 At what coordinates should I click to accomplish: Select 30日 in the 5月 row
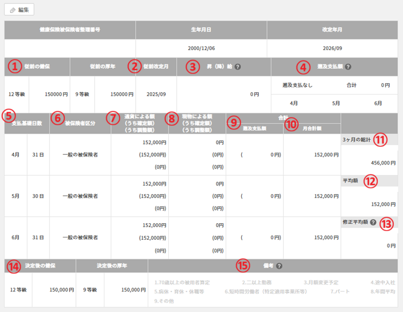coord(38,196)
